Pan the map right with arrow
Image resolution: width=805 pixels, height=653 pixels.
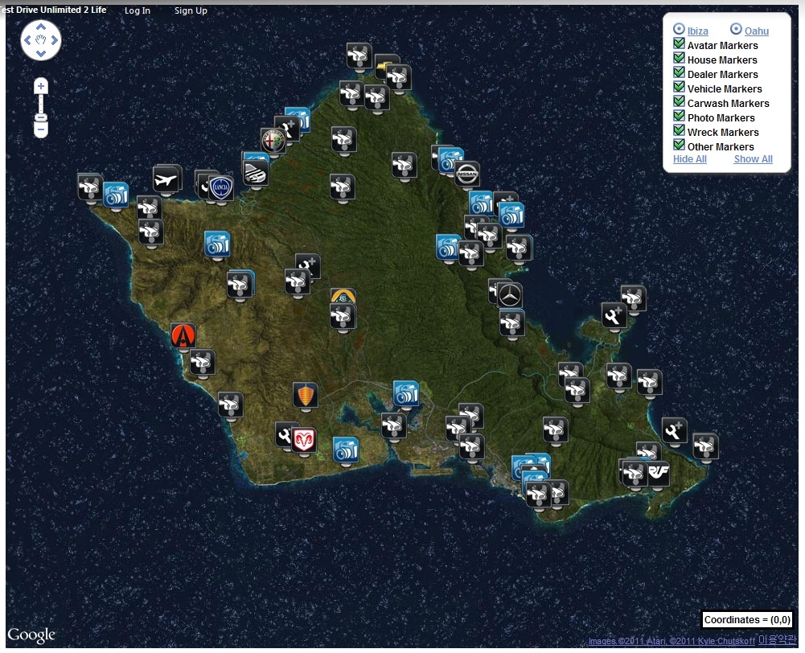(x=55, y=40)
